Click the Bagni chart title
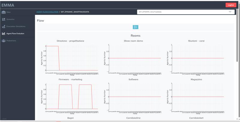Image resolution: width=240 pixels, height=122 pixels. (70, 118)
